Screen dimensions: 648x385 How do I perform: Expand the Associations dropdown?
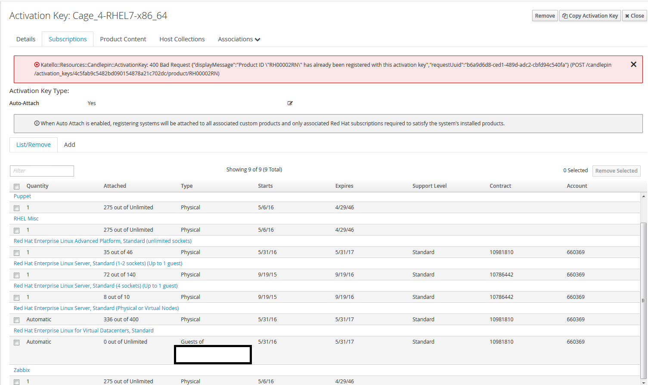(239, 39)
